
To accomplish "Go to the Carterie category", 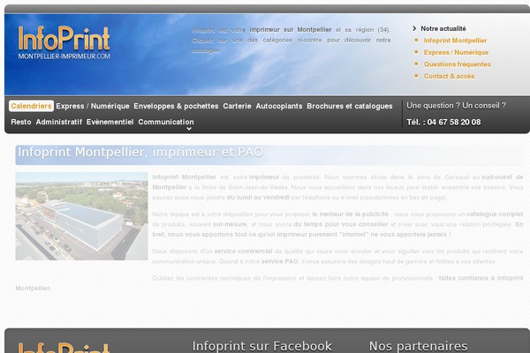I will [x=237, y=106].
